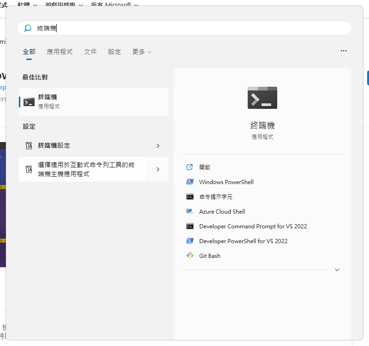Expand more actions with the down chevron
369x346 pixels.
[337, 270]
